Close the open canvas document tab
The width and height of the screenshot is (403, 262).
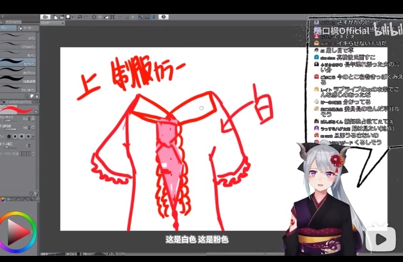[x=63, y=23]
